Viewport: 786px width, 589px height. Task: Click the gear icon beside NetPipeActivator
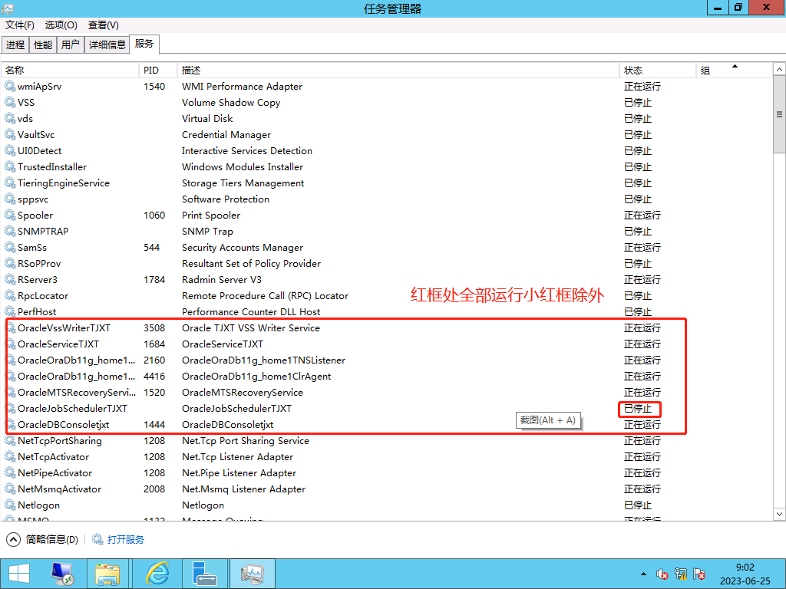tap(9, 472)
